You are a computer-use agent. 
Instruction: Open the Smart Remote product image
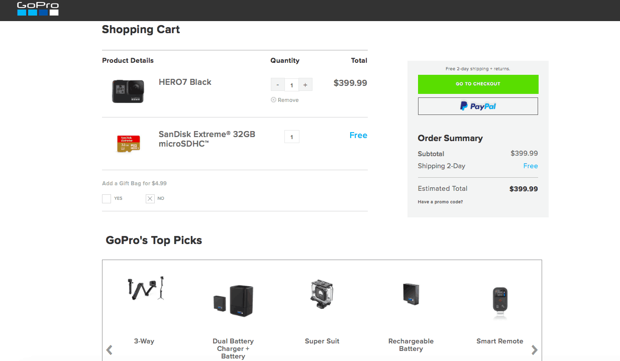click(x=500, y=303)
